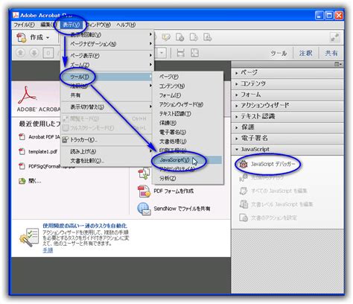Expand the 保護 section in right panel
The image size is (353, 304).
(x=287, y=127)
